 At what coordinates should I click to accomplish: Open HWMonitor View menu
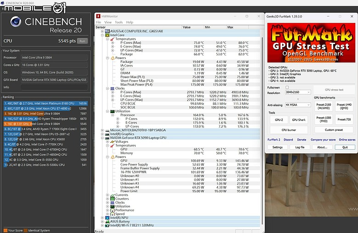click(108, 22)
